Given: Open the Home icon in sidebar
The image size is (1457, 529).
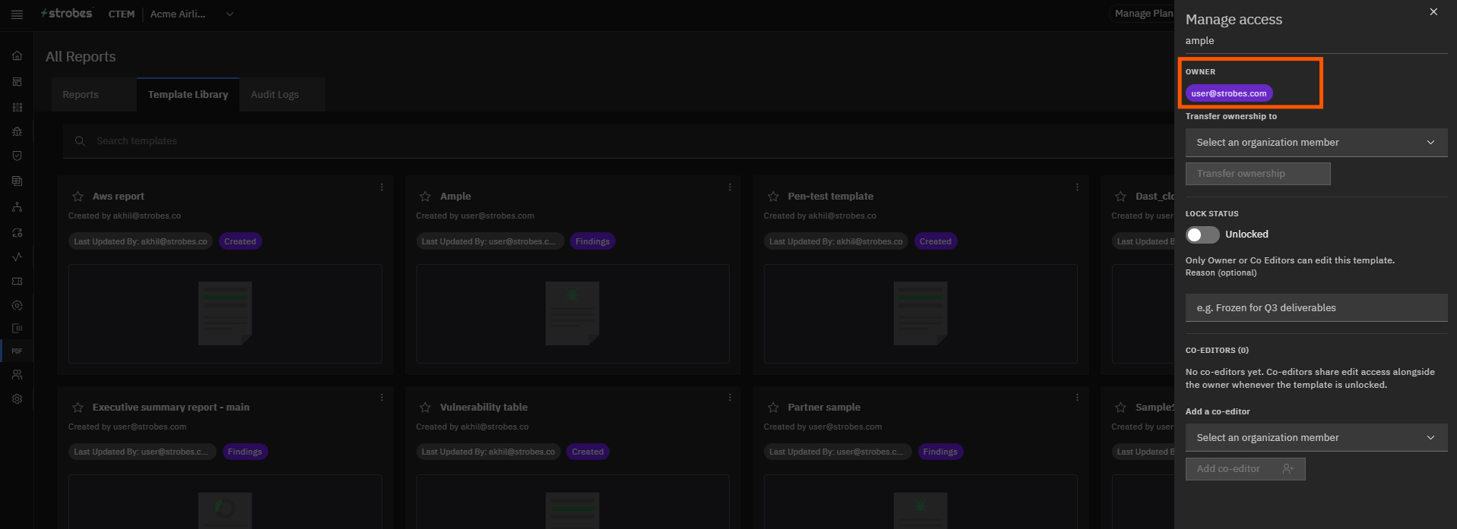Looking at the screenshot, I should point(17,55).
